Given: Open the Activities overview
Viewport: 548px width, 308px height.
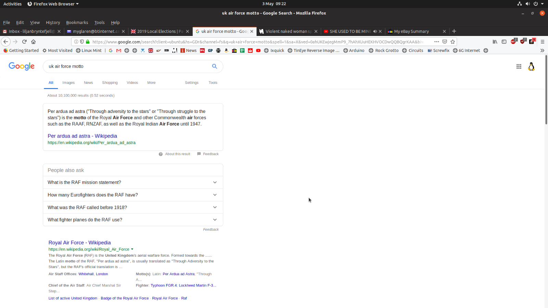Looking at the screenshot, I should click(x=12, y=4).
